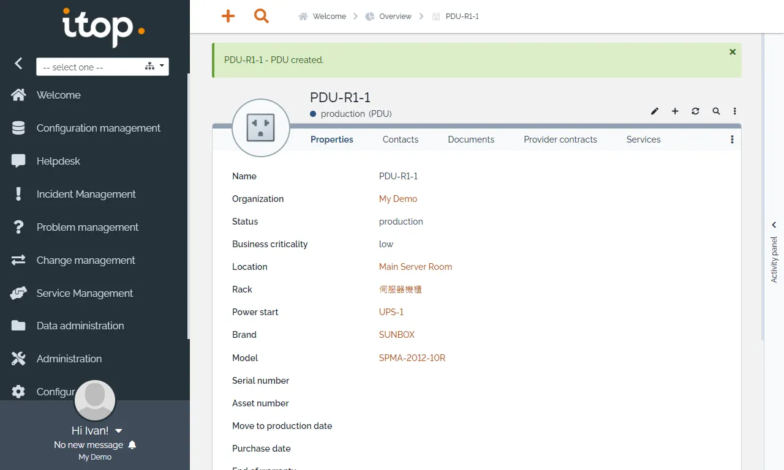Screen dimensions: 784x470
Task: Open the organization select one dropdown
Action: (102, 67)
